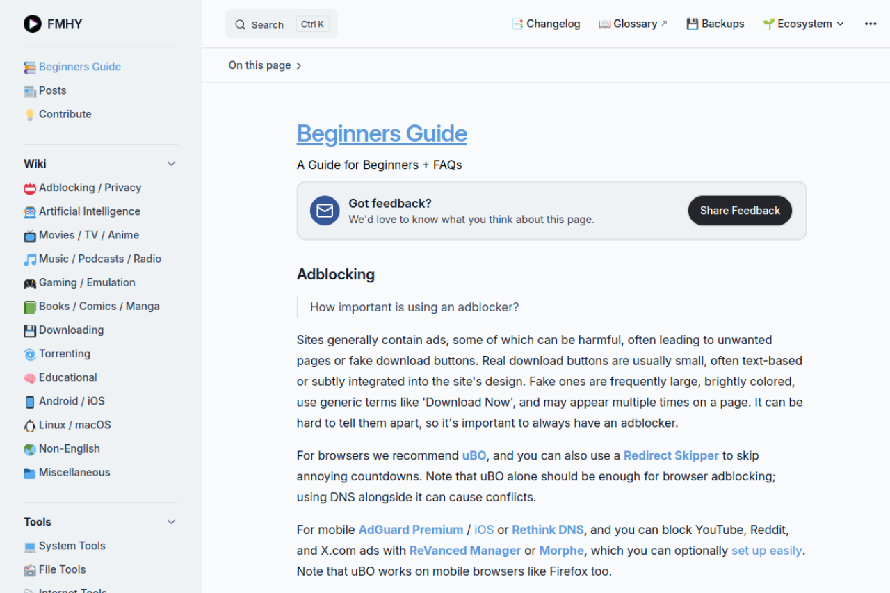
Task: Open Movies / TV / Anime via its TV icon
Action: [30, 235]
